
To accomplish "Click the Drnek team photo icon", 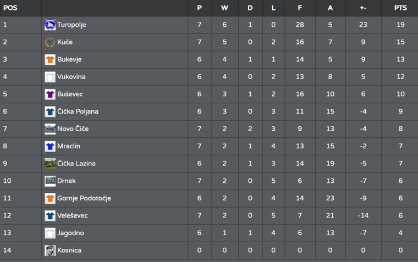I will (x=50, y=181).
